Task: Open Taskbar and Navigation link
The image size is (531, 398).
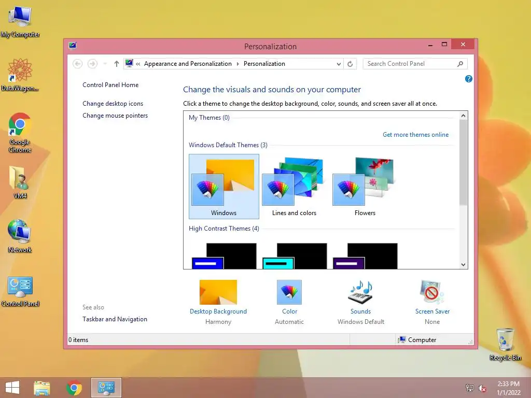Action: [x=115, y=319]
